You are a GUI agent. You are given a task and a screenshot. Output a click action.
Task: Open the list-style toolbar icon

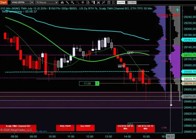coord(114,2)
